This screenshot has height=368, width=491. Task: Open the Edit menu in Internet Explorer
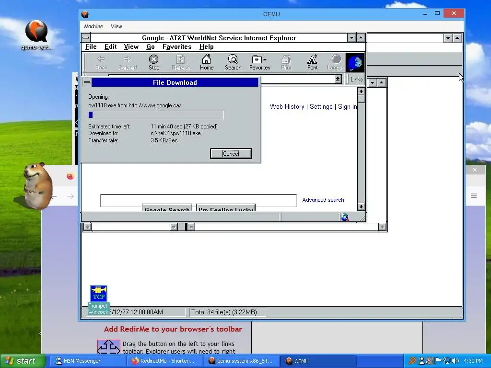pyautogui.click(x=111, y=46)
